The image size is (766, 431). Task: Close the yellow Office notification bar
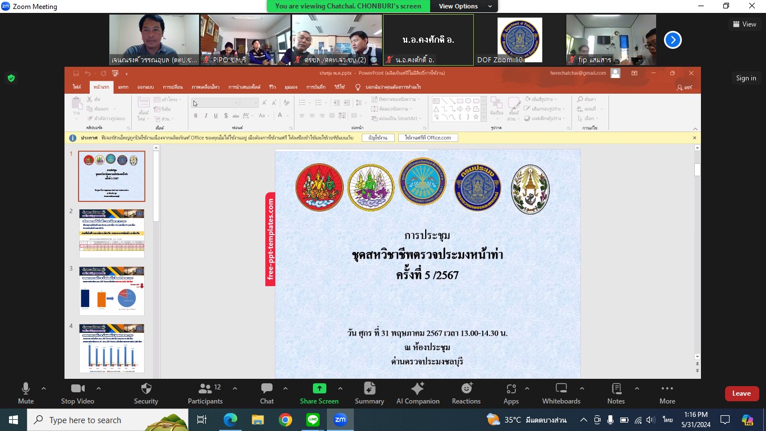pyautogui.click(x=694, y=137)
